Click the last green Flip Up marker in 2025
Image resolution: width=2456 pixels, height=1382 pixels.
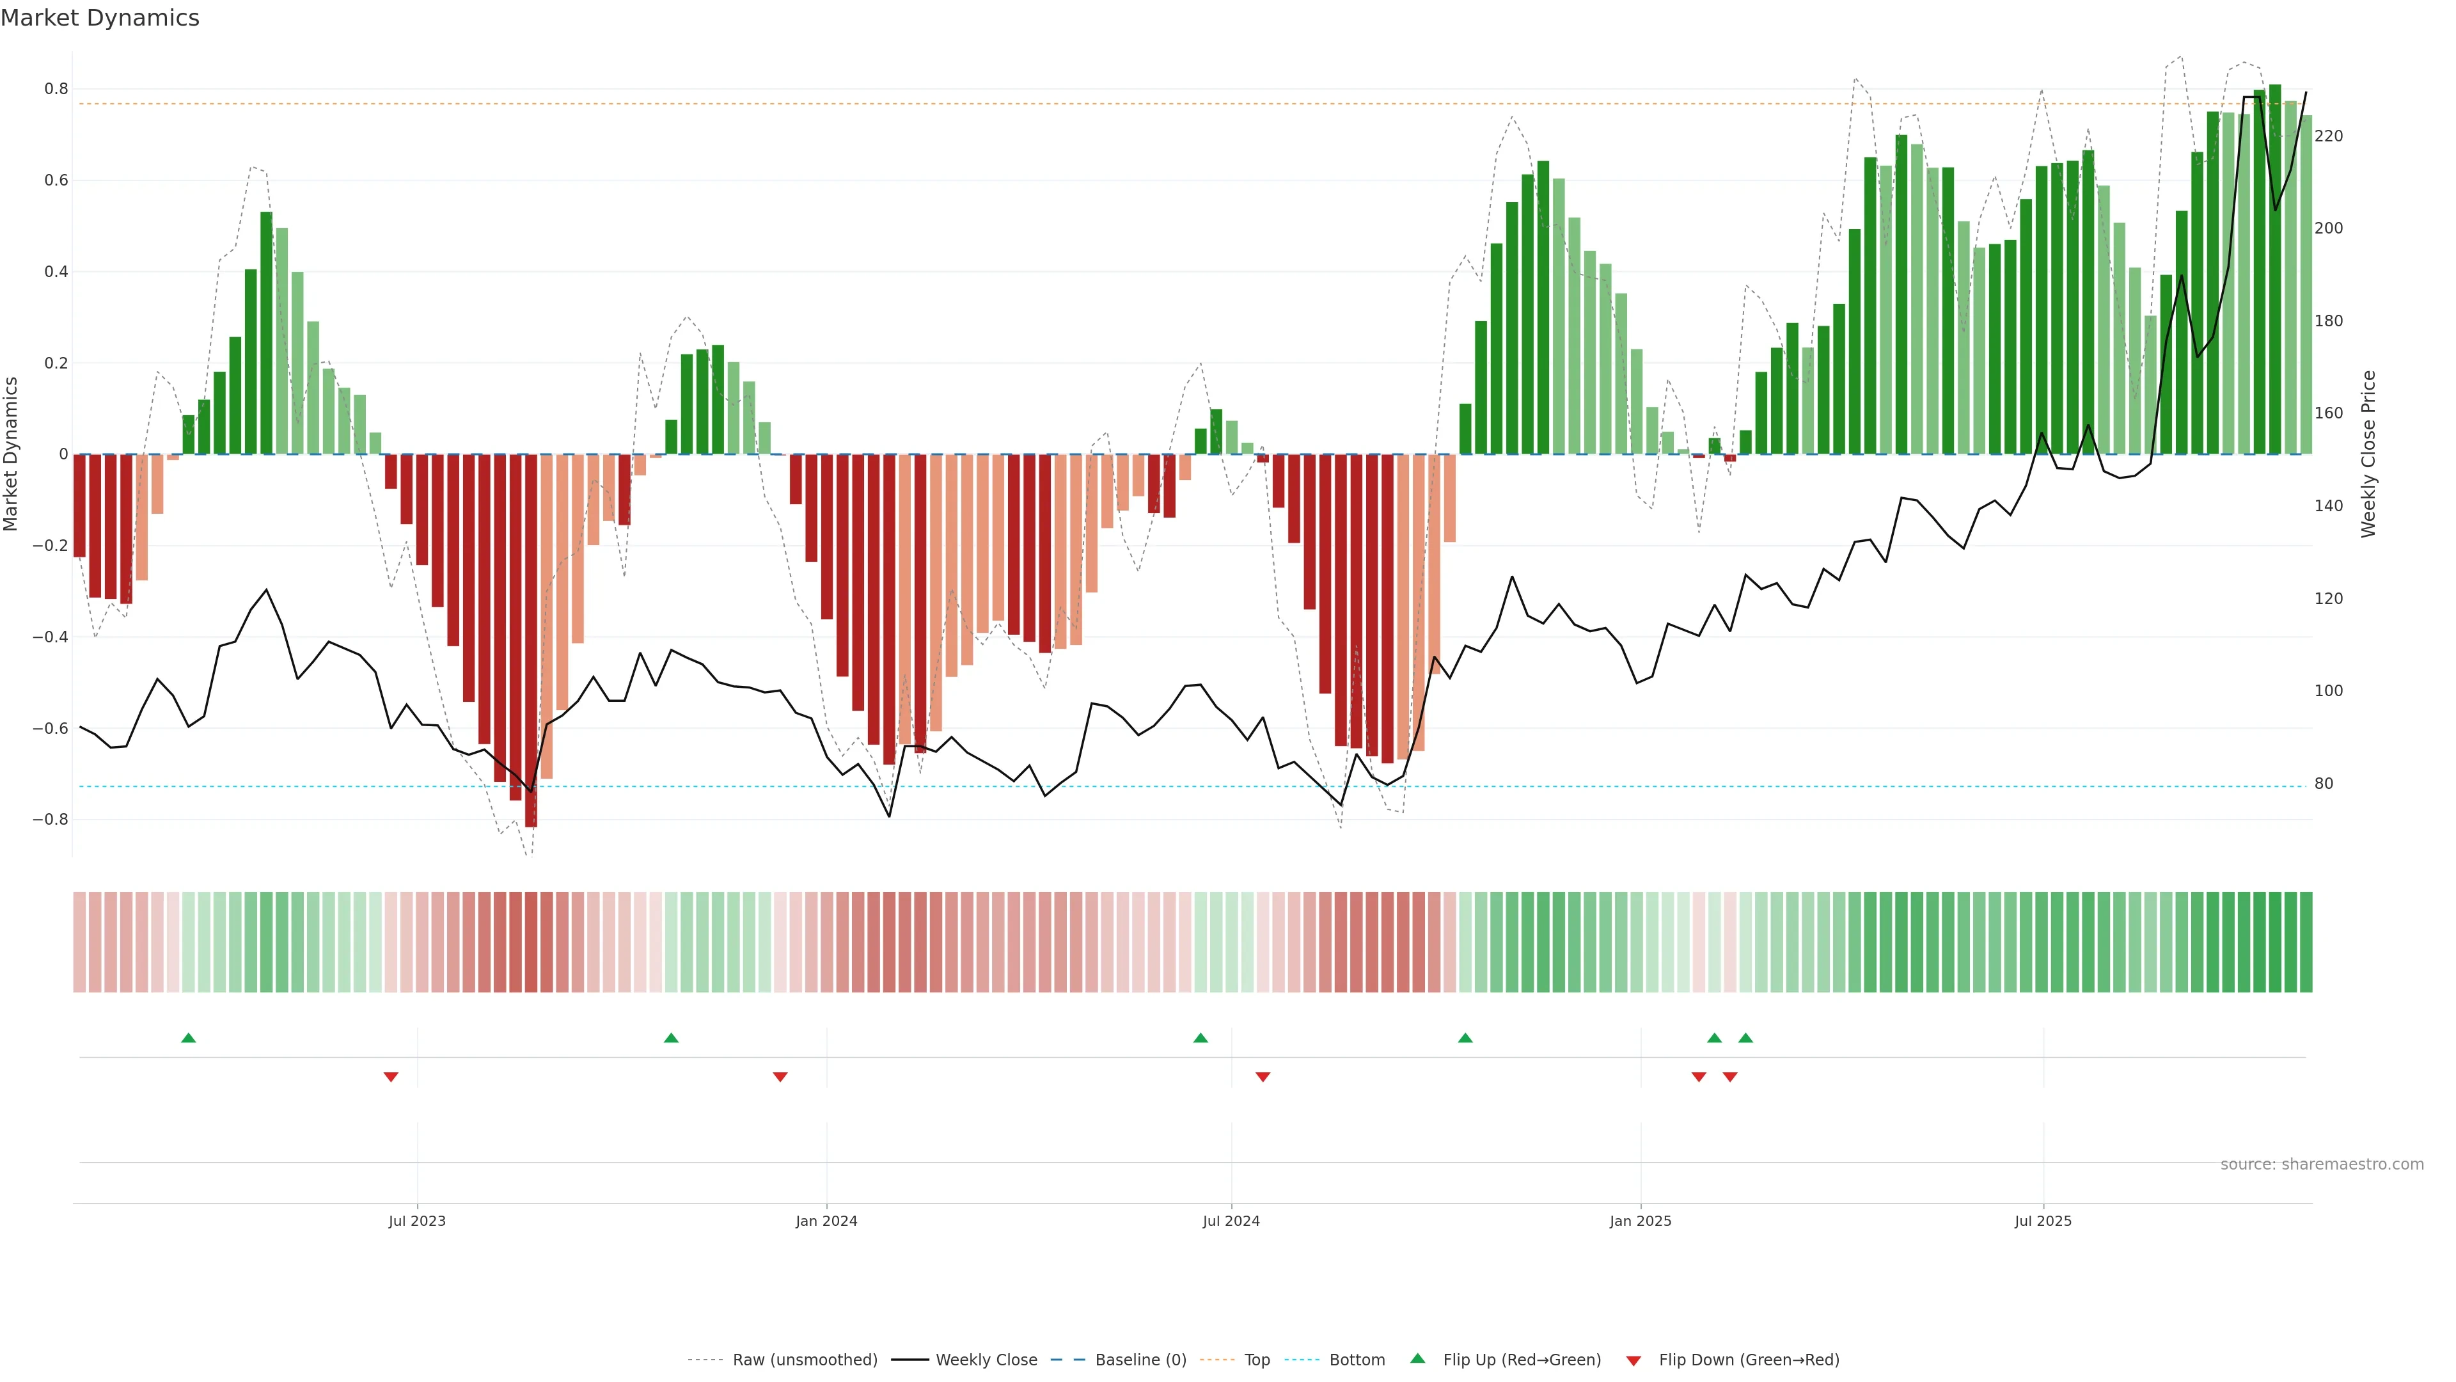(x=1745, y=1038)
